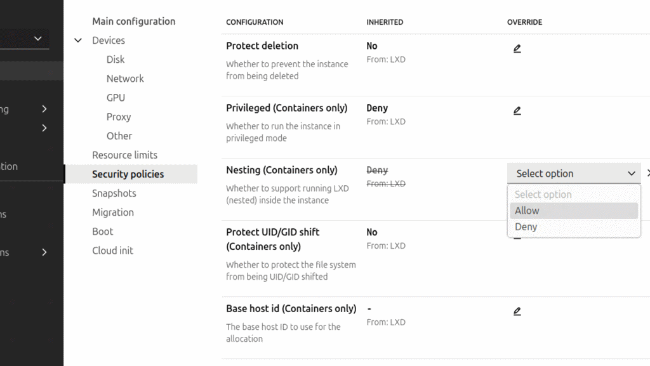This screenshot has height=366, width=650.
Task: Collapse the Devices tree section
Action: [78, 41]
